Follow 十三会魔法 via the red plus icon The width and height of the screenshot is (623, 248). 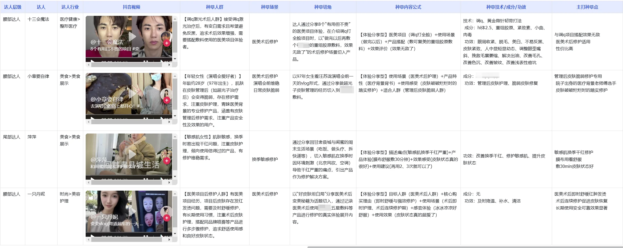[167, 43]
